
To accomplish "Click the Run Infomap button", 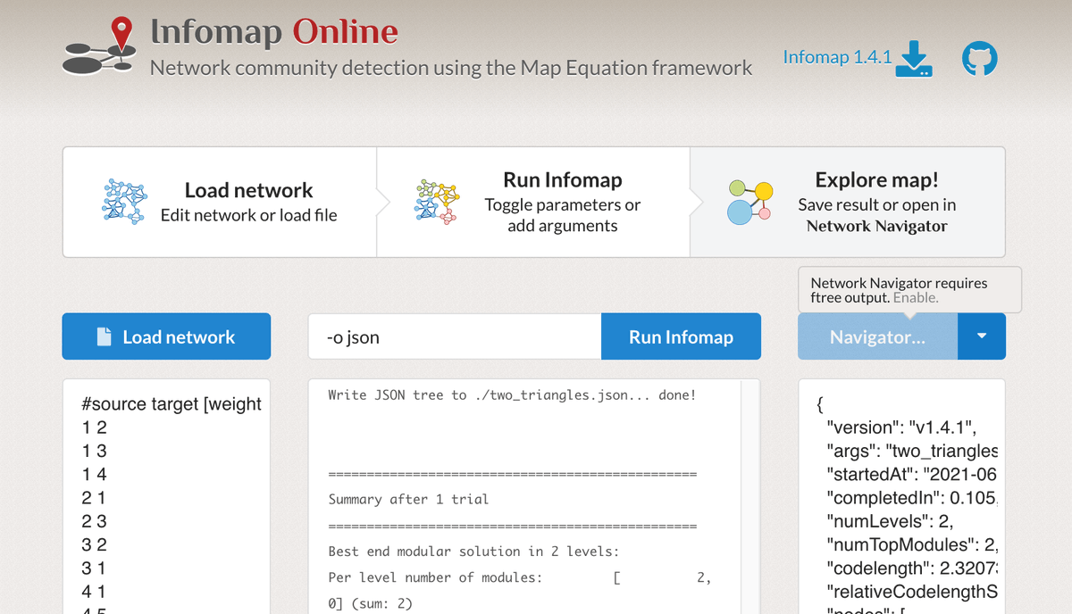I will click(681, 336).
